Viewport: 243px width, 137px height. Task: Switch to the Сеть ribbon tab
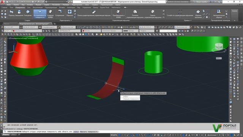pyautogui.click(x=29, y=7)
